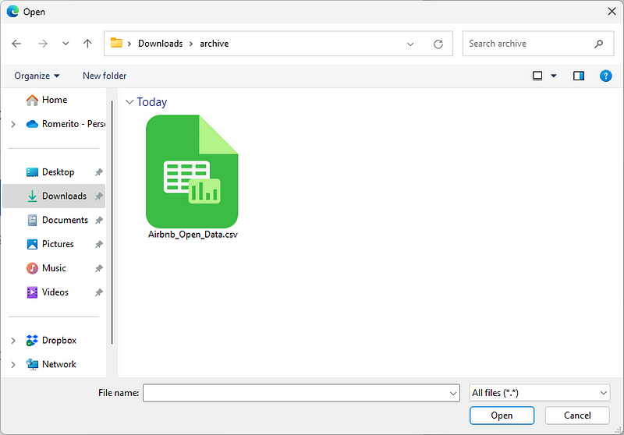Create a New folder
This screenshot has height=435, width=624.
(105, 76)
